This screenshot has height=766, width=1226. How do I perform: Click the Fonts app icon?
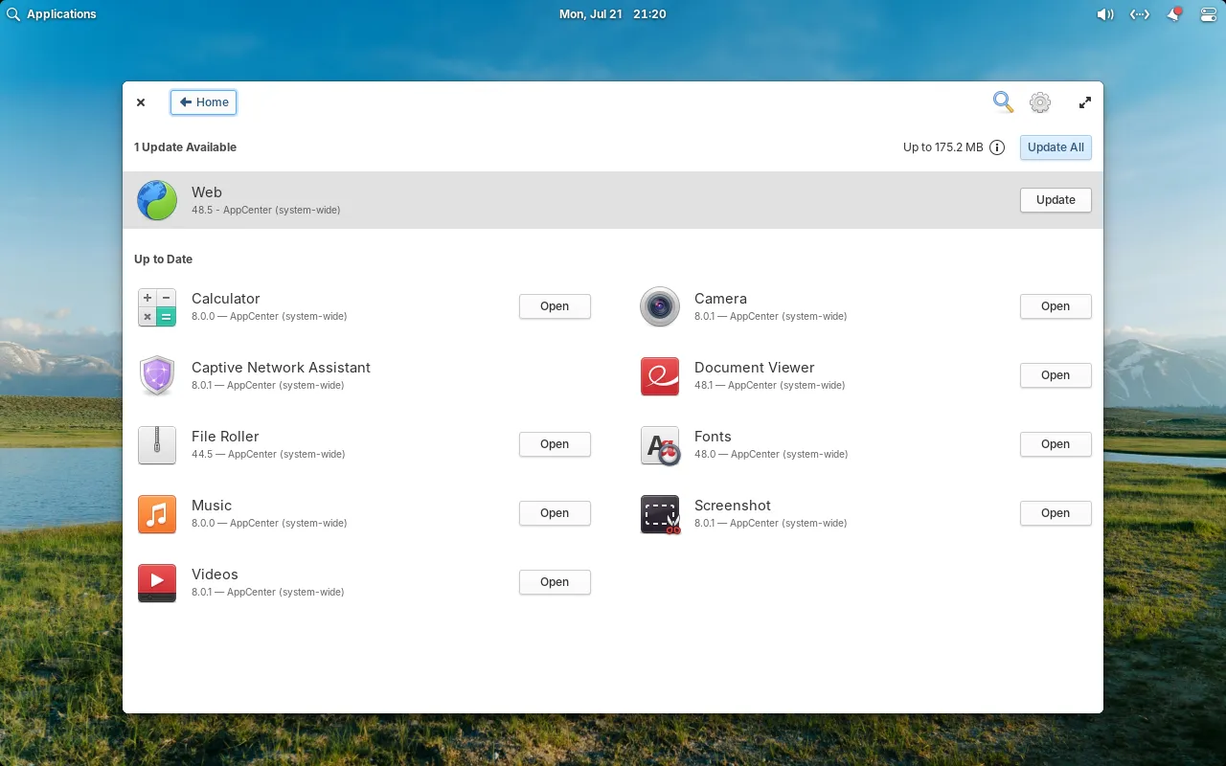point(659,445)
